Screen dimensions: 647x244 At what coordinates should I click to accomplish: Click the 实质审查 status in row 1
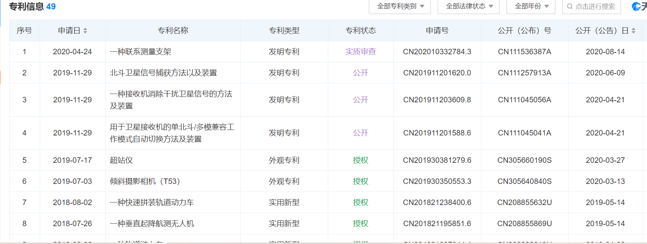(360, 52)
